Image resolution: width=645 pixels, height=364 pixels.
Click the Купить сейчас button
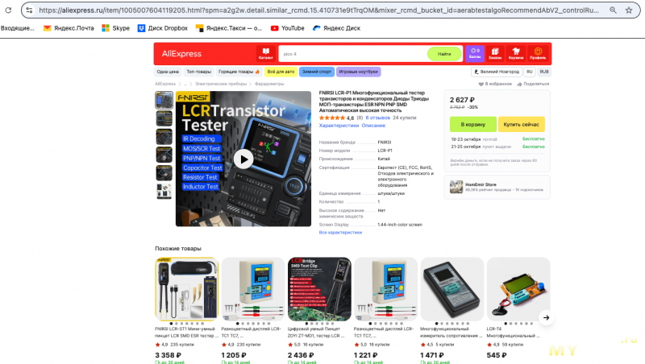(x=521, y=125)
